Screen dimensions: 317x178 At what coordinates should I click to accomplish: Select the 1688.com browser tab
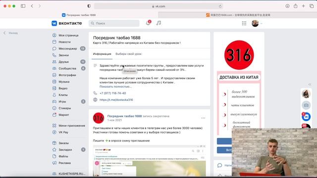click(x=238, y=15)
